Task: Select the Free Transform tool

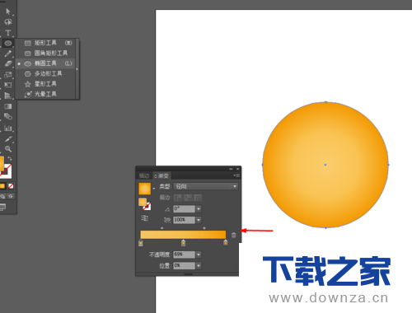Action: [x=8, y=85]
